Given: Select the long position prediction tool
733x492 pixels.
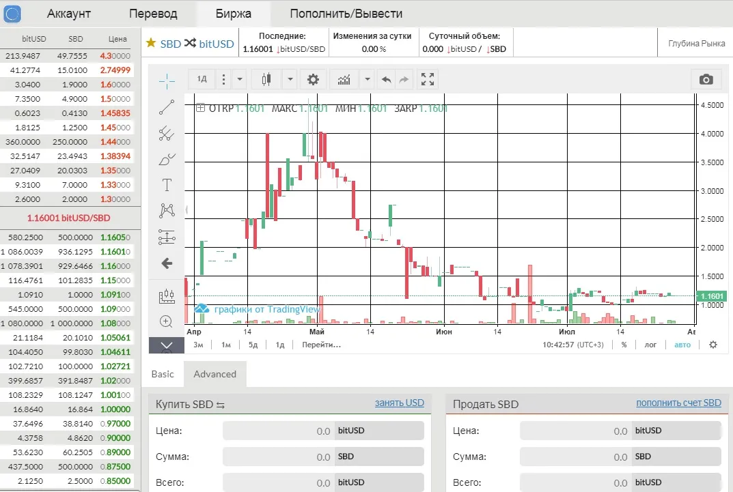Looking at the screenshot, I should 167,237.
